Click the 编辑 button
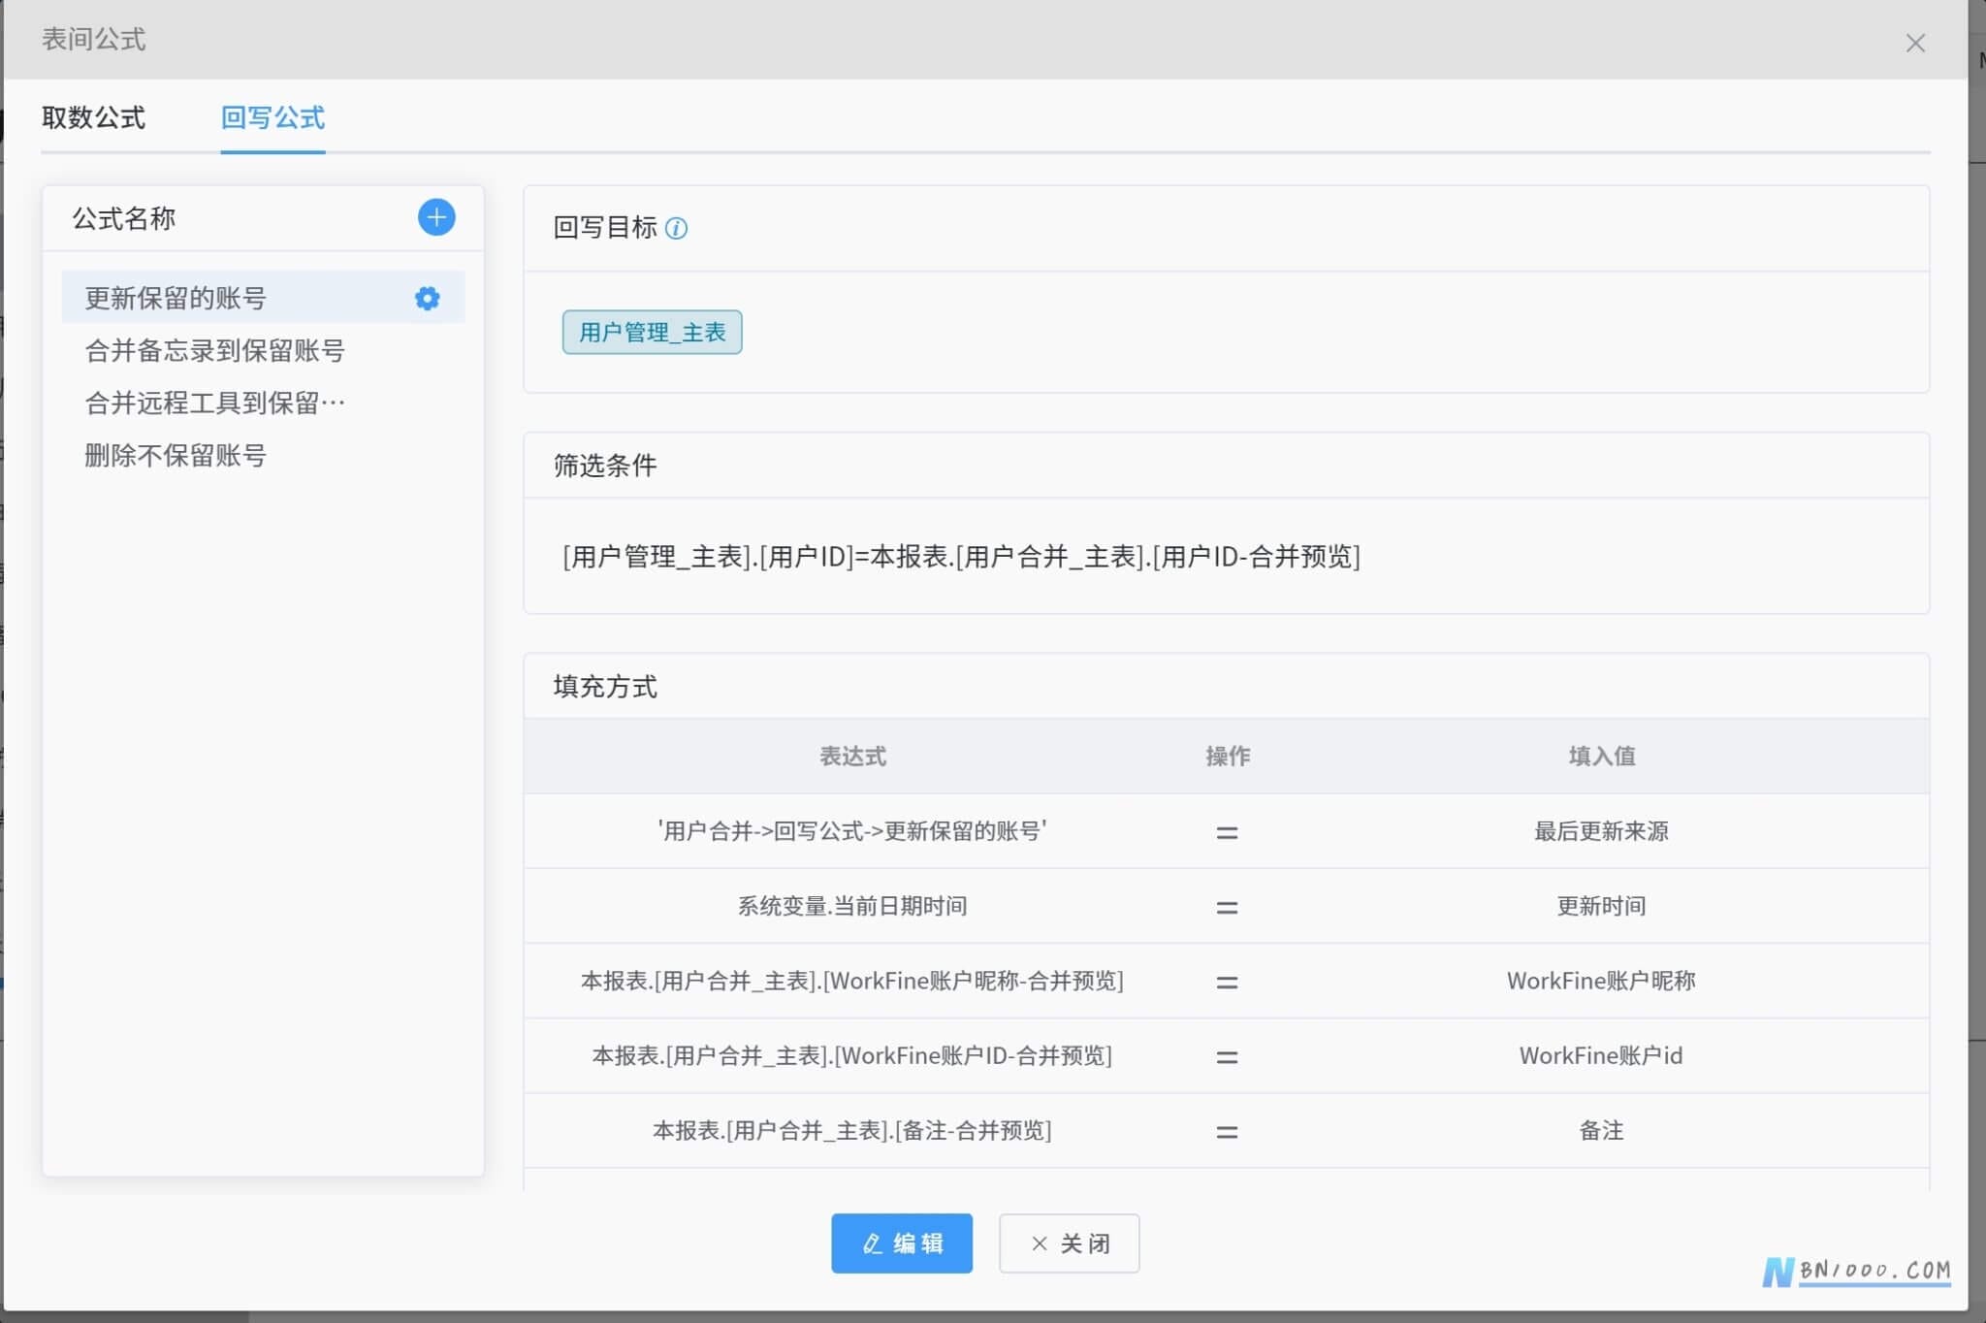This screenshot has height=1323, width=1986. coord(901,1242)
